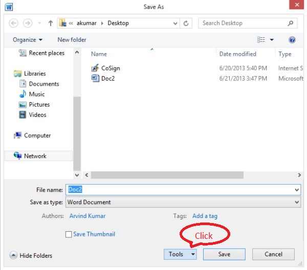Image resolution: width=307 pixels, height=270 pixels.
Task: Edit the Authors value Arvind Kumar
Action: click(x=87, y=216)
